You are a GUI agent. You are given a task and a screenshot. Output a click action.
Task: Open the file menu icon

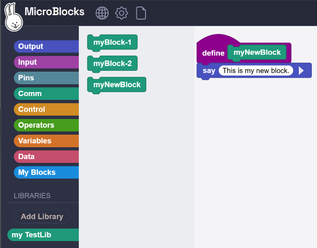(141, 13)
